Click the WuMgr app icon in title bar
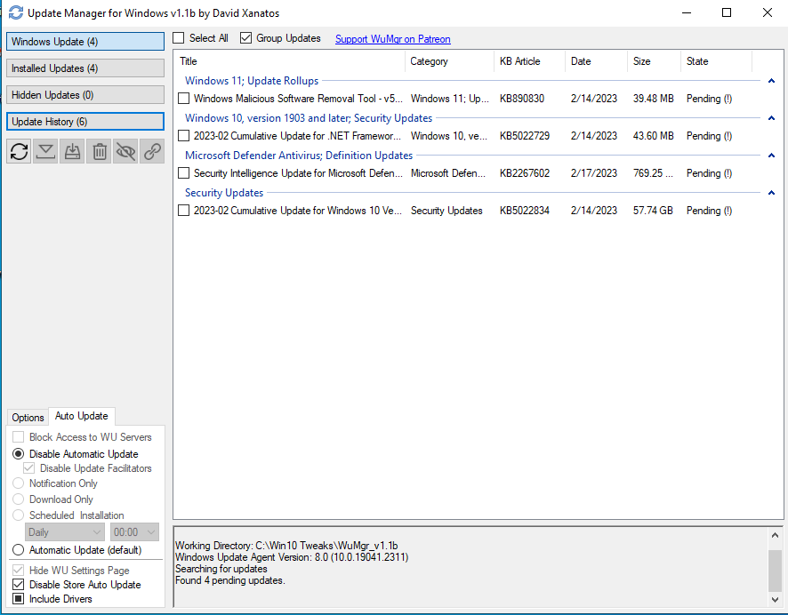 [x=16, y=12]
